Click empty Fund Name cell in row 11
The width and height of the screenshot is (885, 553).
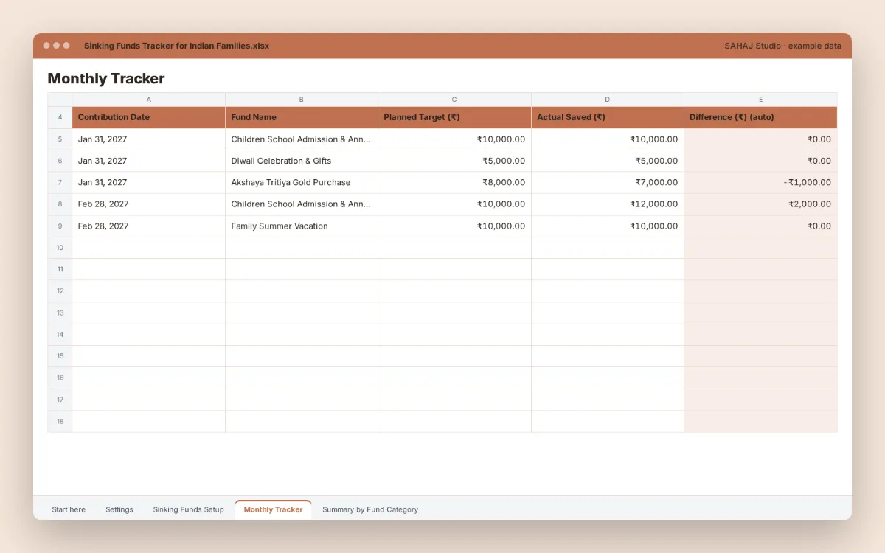click(x=302, y=269)
